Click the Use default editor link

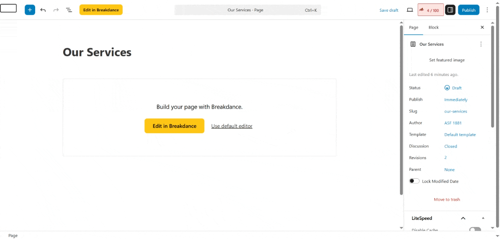click(x=232, y=126)
